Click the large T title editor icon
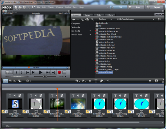The image size is (166, 129). pyautogui.click(x=96, y=81)
